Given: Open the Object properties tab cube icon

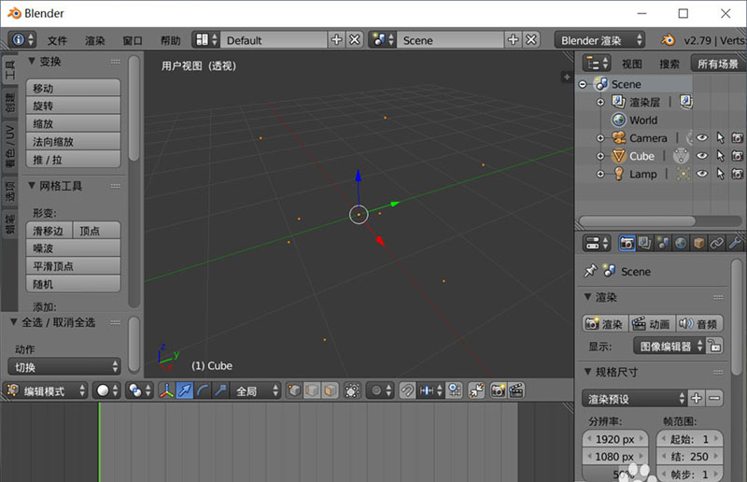Looking at the screenshot, I should click(698, 243).
